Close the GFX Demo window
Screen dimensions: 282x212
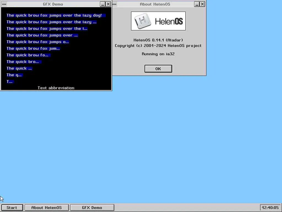click(108, 4)
